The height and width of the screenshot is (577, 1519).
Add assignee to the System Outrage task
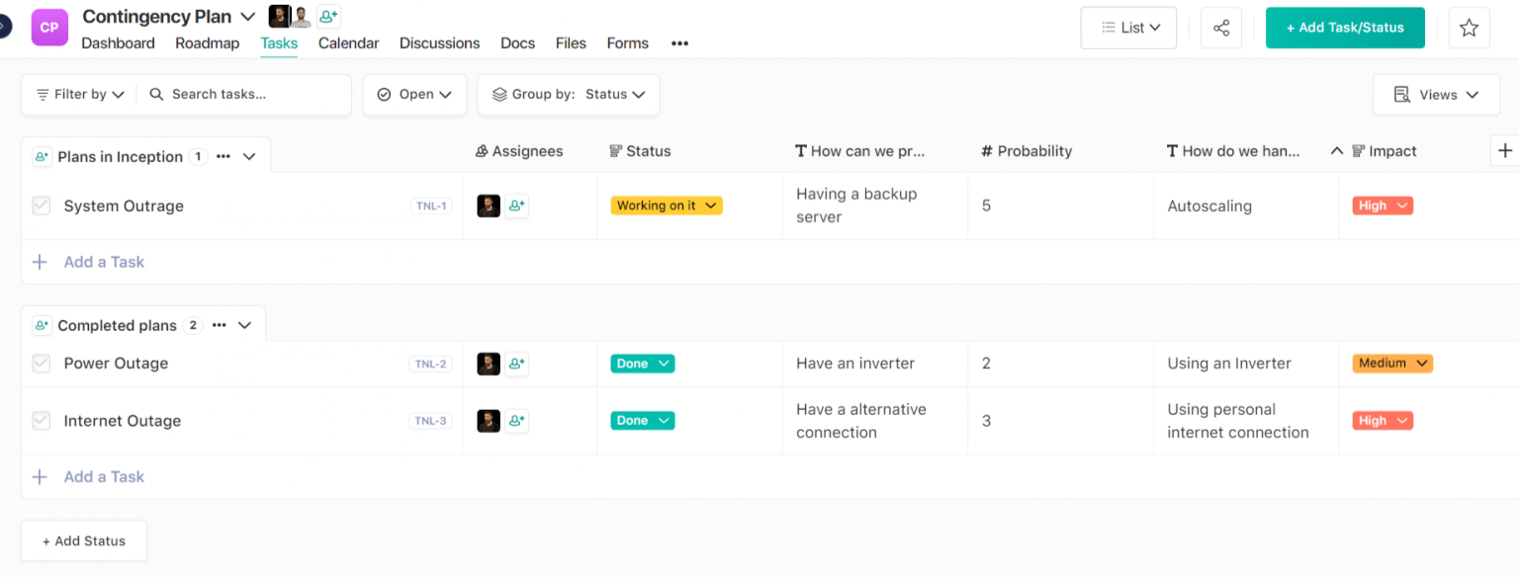[x=516, y=206]
